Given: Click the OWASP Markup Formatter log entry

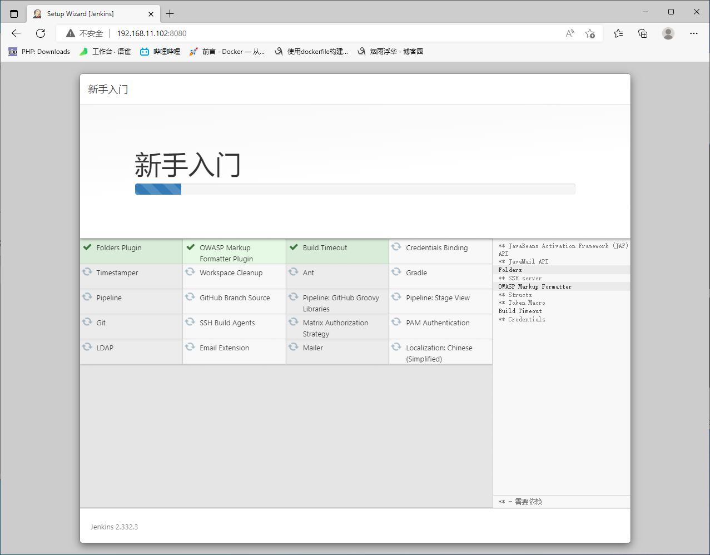Looking at the screenshot, I should click(x=562, y=286).
